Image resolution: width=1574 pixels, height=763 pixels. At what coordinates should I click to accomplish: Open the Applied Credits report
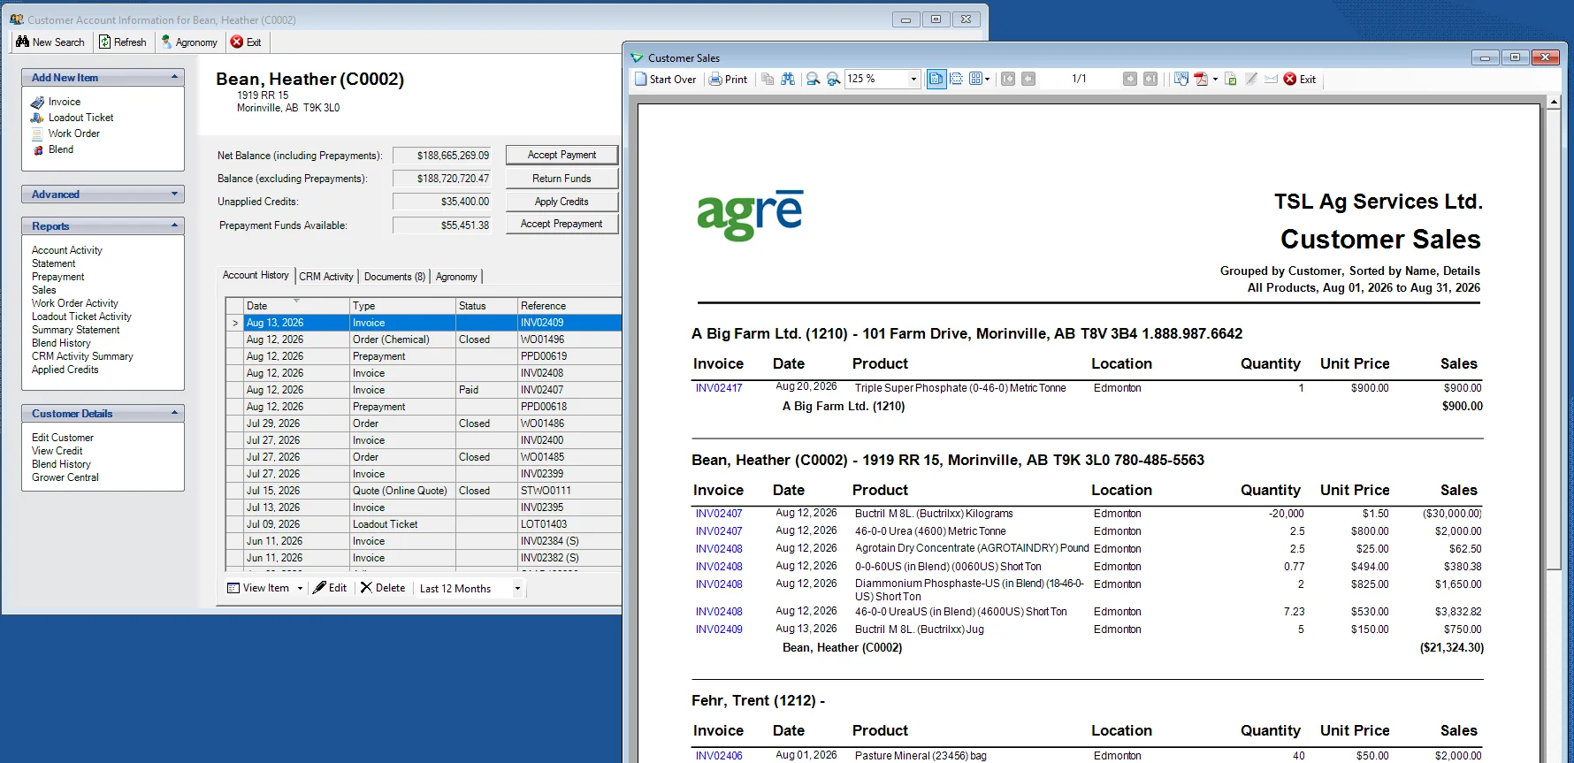[x=65, y=370]
